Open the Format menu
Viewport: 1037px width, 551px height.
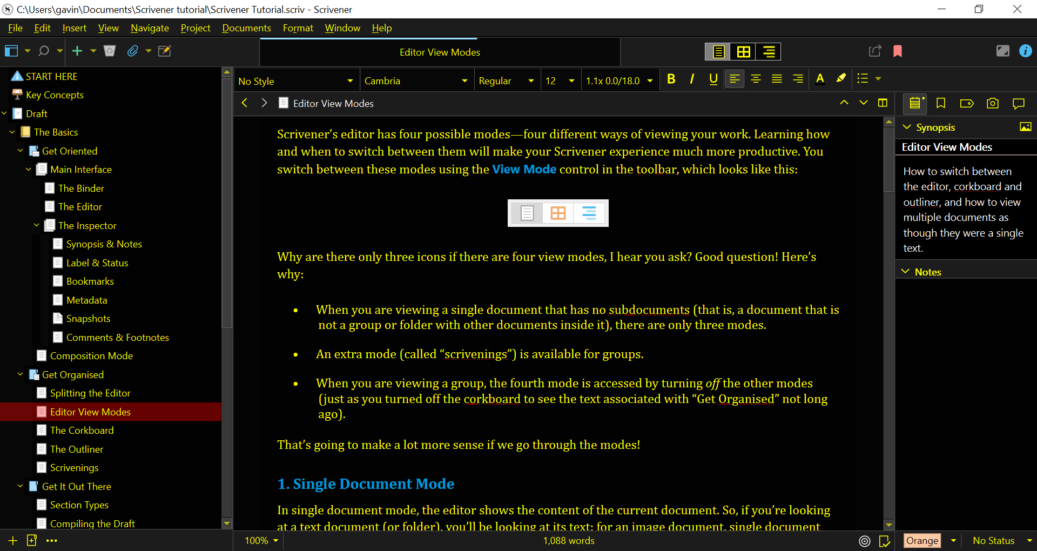point(298,28)
